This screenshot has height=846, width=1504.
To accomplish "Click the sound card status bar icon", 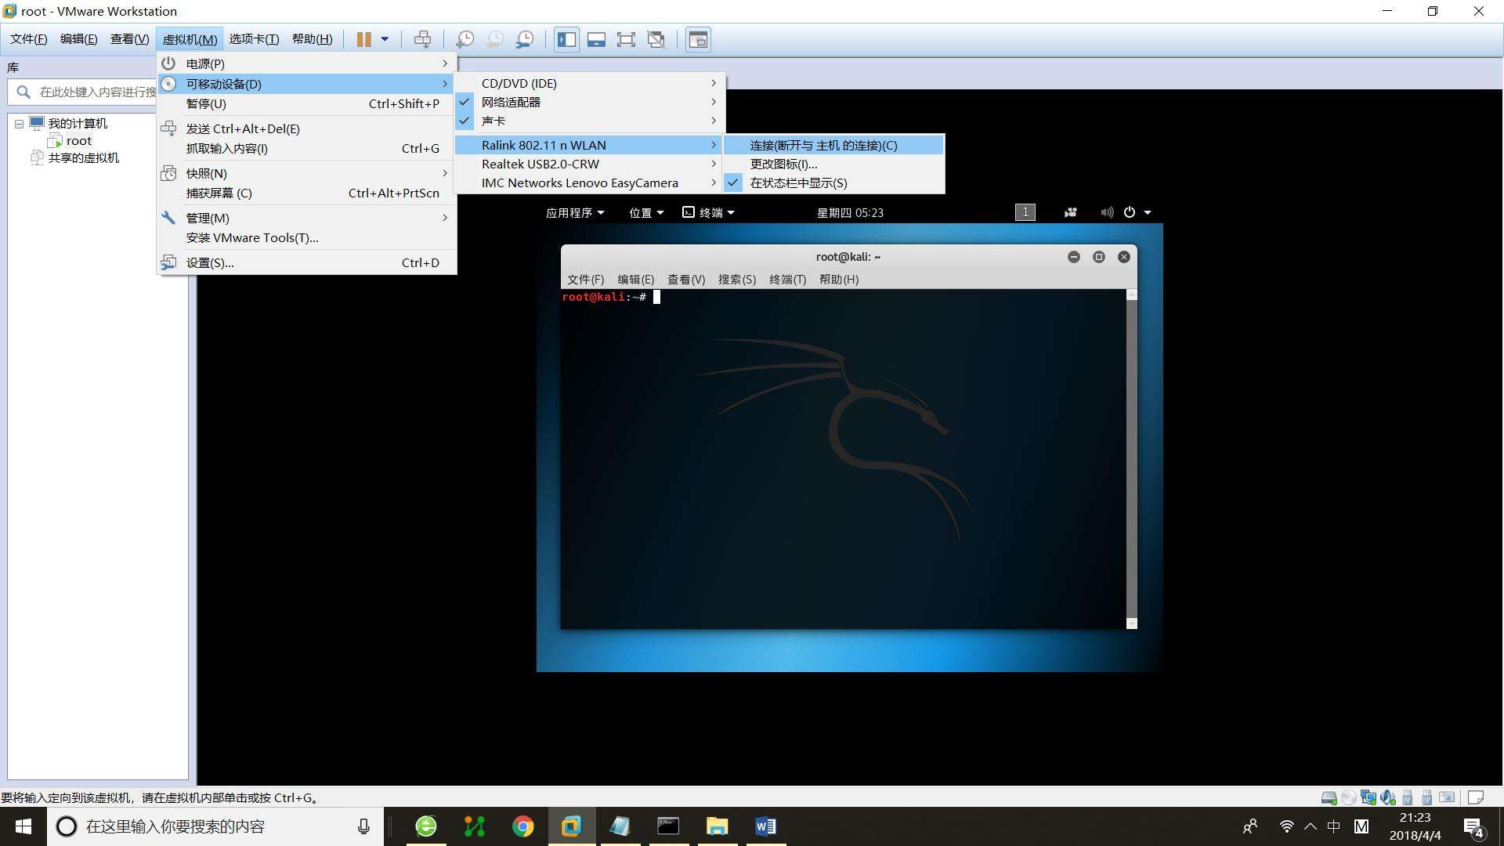I will coord(1388,797).
